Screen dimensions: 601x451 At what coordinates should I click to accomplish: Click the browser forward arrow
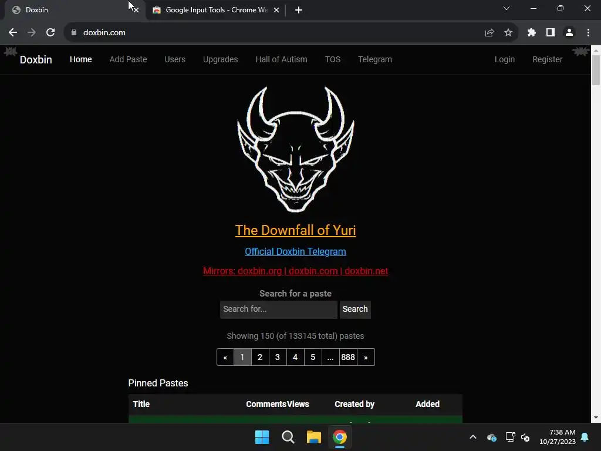click(x=32, y=33)
